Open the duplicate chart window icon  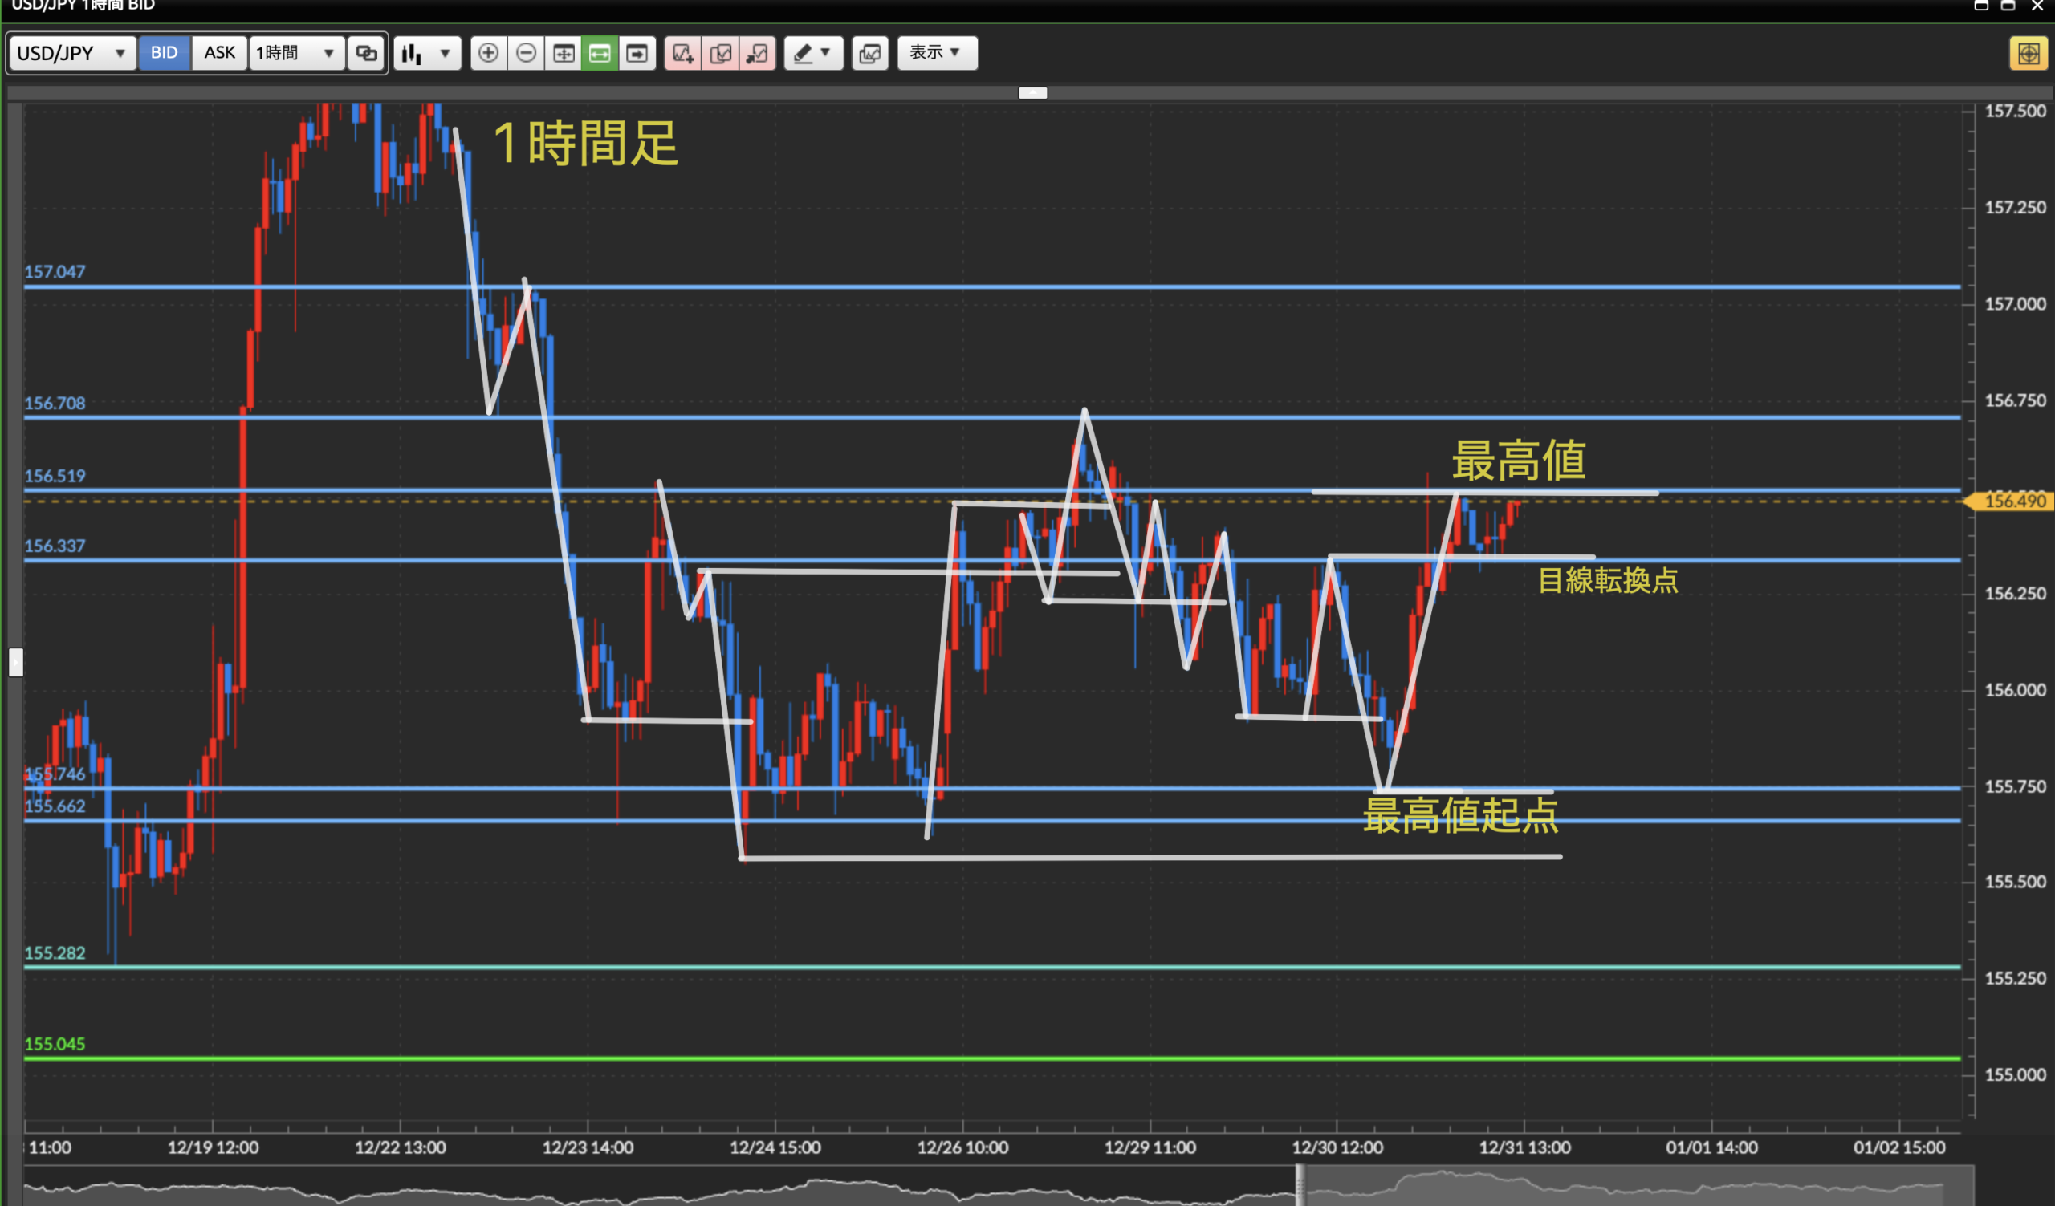pyautogui.click(x=870, y=54)
